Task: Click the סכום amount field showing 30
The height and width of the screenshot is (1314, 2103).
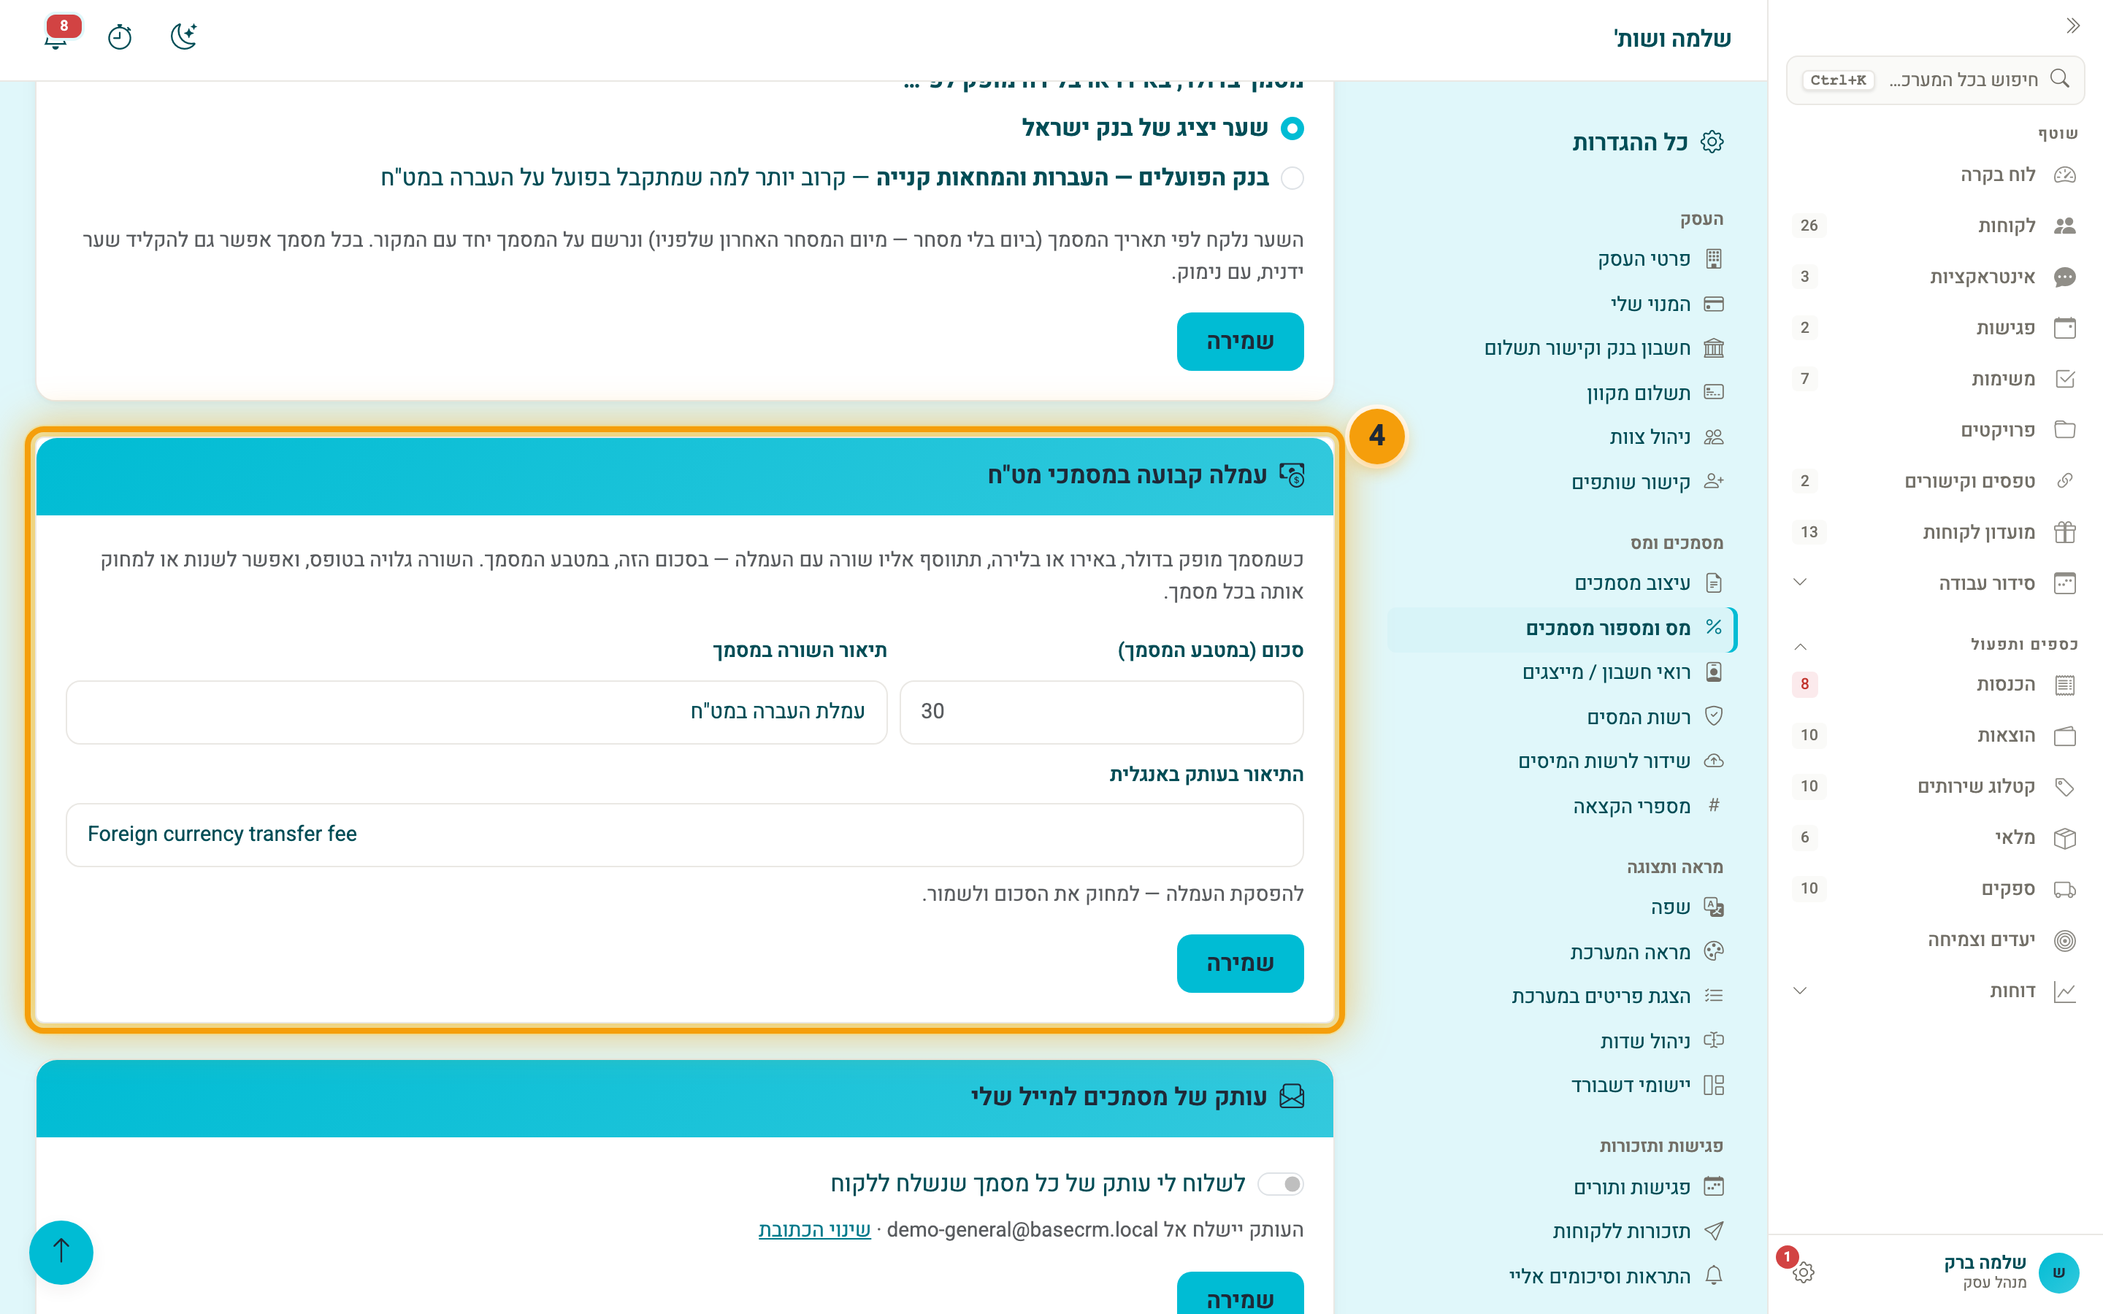Action: point(1101,712)
